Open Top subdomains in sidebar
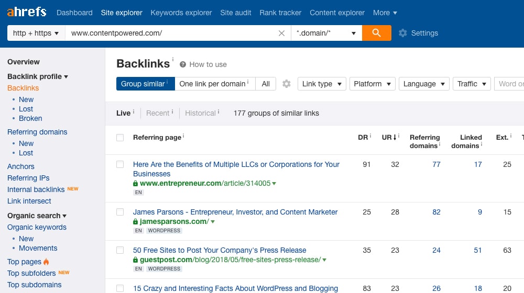 pyautogui.click(x=35, y=285)
